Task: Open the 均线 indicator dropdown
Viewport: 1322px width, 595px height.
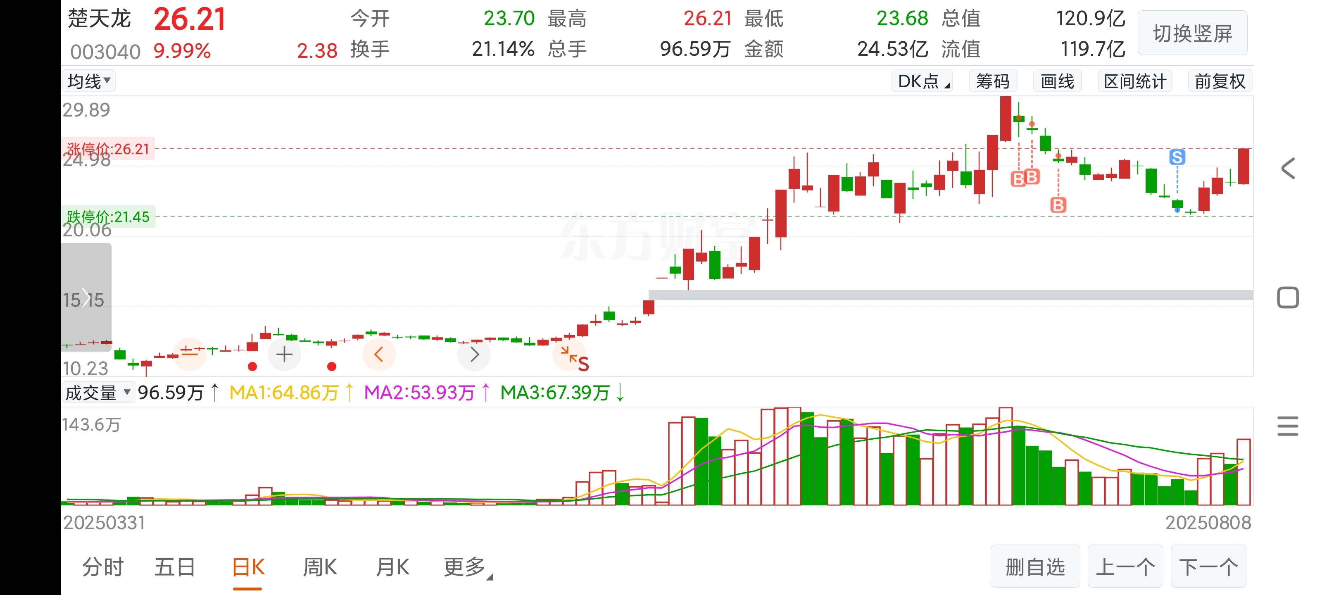Action: 89,81
